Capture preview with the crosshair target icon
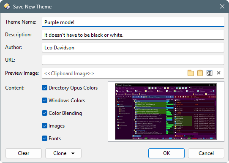Image resolution: width=229 pixels, height=163 pixels. 209,73
